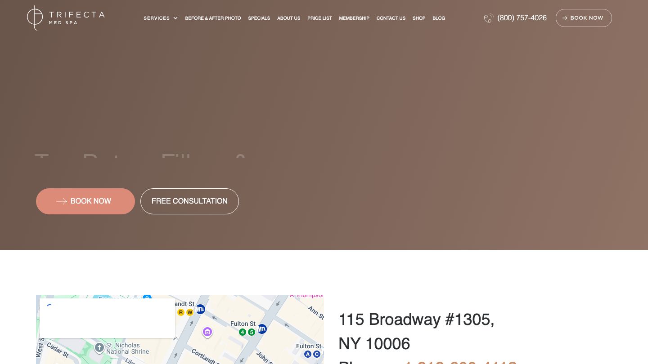Click the Trifecta Med Spa logo

point(66,18)
